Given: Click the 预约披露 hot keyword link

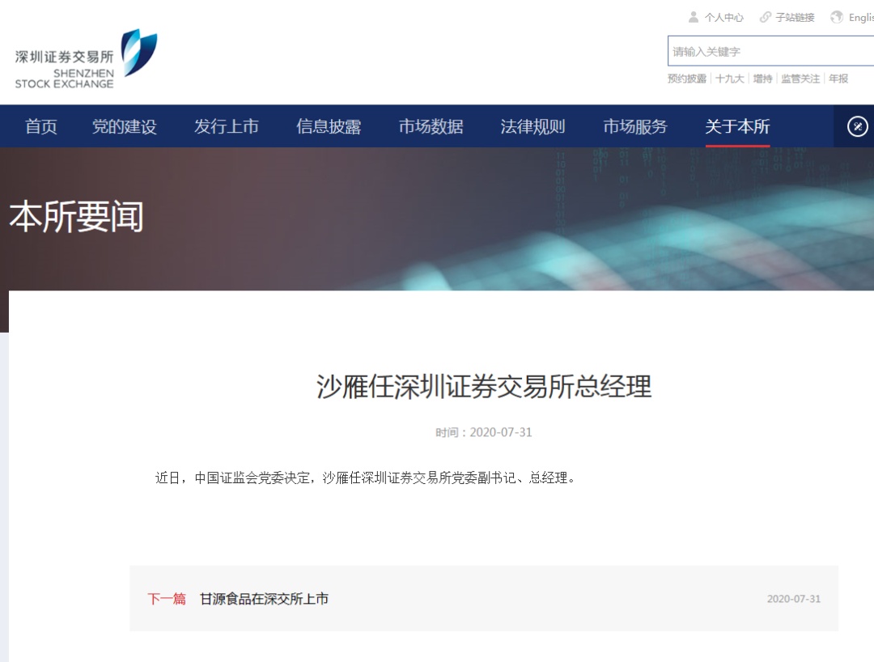Looking at the screenshot, I should point(685,79).
